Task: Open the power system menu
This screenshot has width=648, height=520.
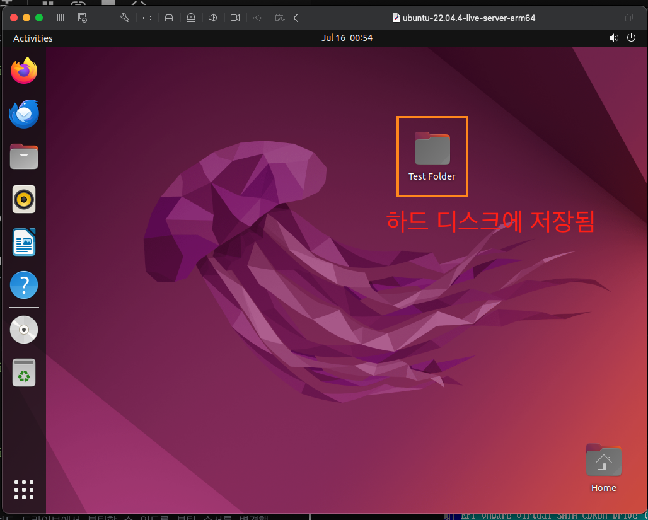Action: (631, 38)
